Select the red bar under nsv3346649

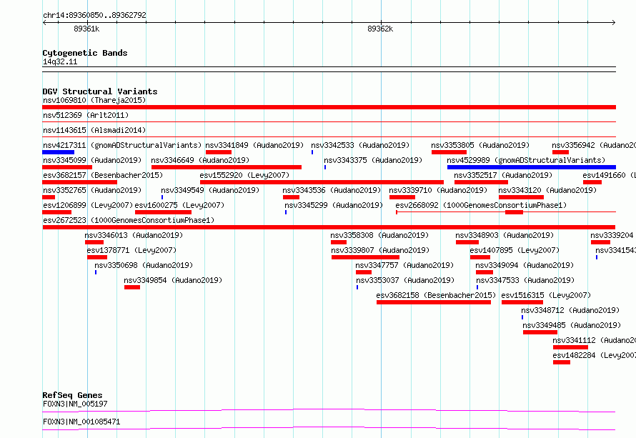tap(227, 167)
